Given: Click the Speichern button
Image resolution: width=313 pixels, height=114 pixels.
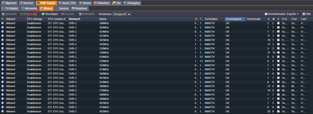Looking at the screenshot, I should [x=9, y=14].
